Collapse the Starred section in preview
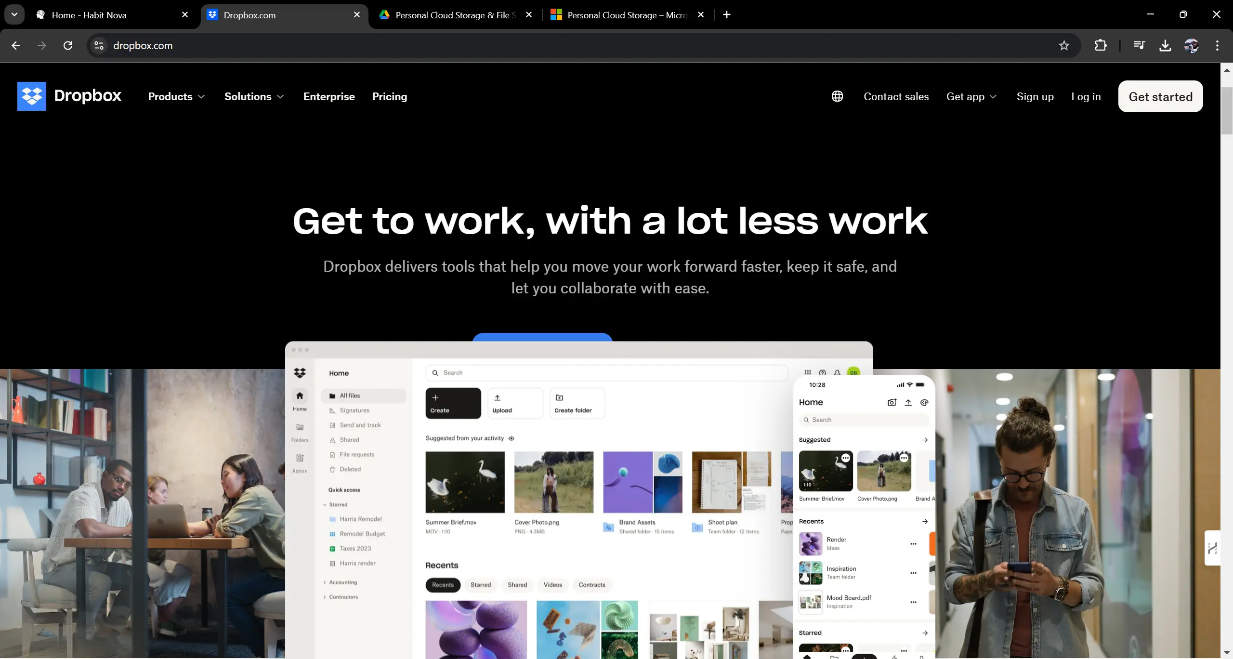The height and width of the screenshot is (659, 1233). click(325, 505)
